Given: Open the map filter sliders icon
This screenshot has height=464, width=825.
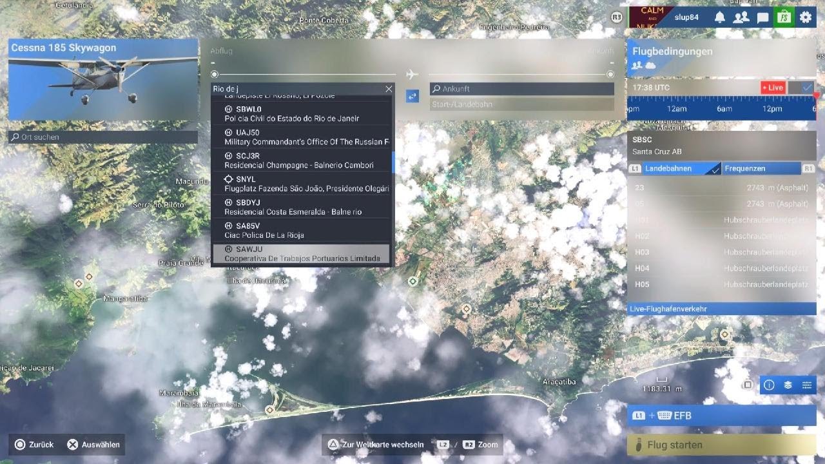Looking at the screenshot, I should [806, 385].
